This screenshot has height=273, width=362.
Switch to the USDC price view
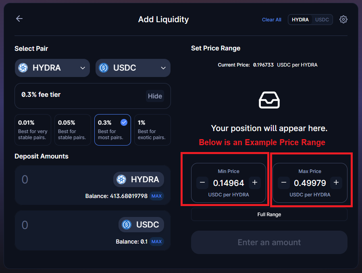pos(322,19)
